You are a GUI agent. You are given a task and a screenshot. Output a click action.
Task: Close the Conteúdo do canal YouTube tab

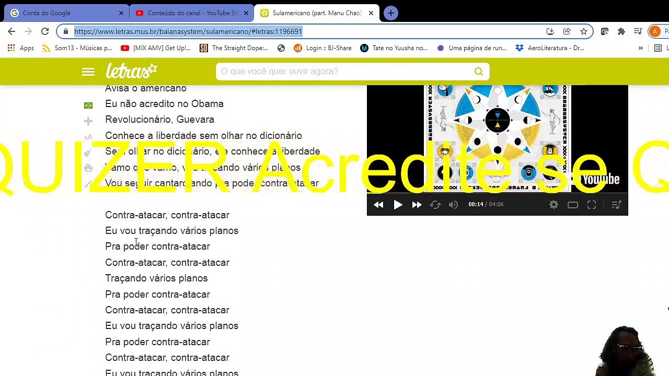246,13
